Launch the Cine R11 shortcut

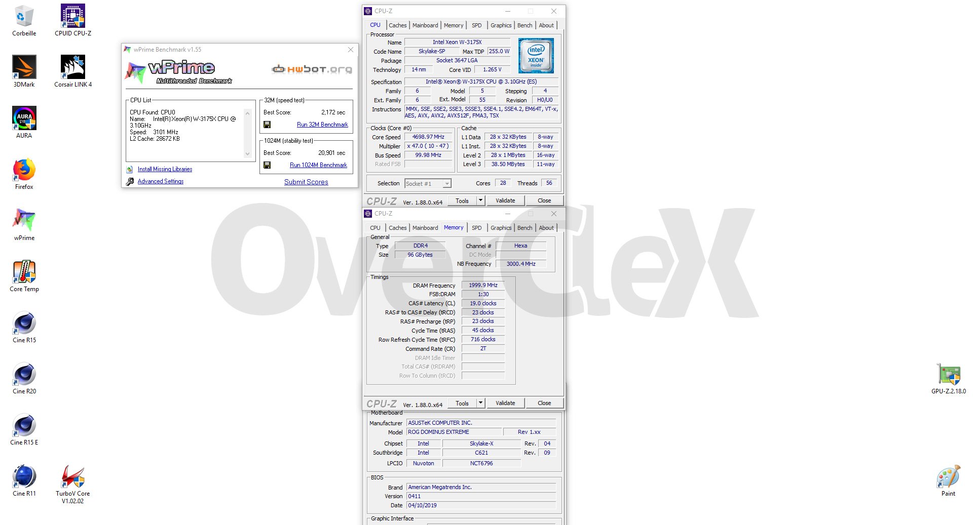24,480
